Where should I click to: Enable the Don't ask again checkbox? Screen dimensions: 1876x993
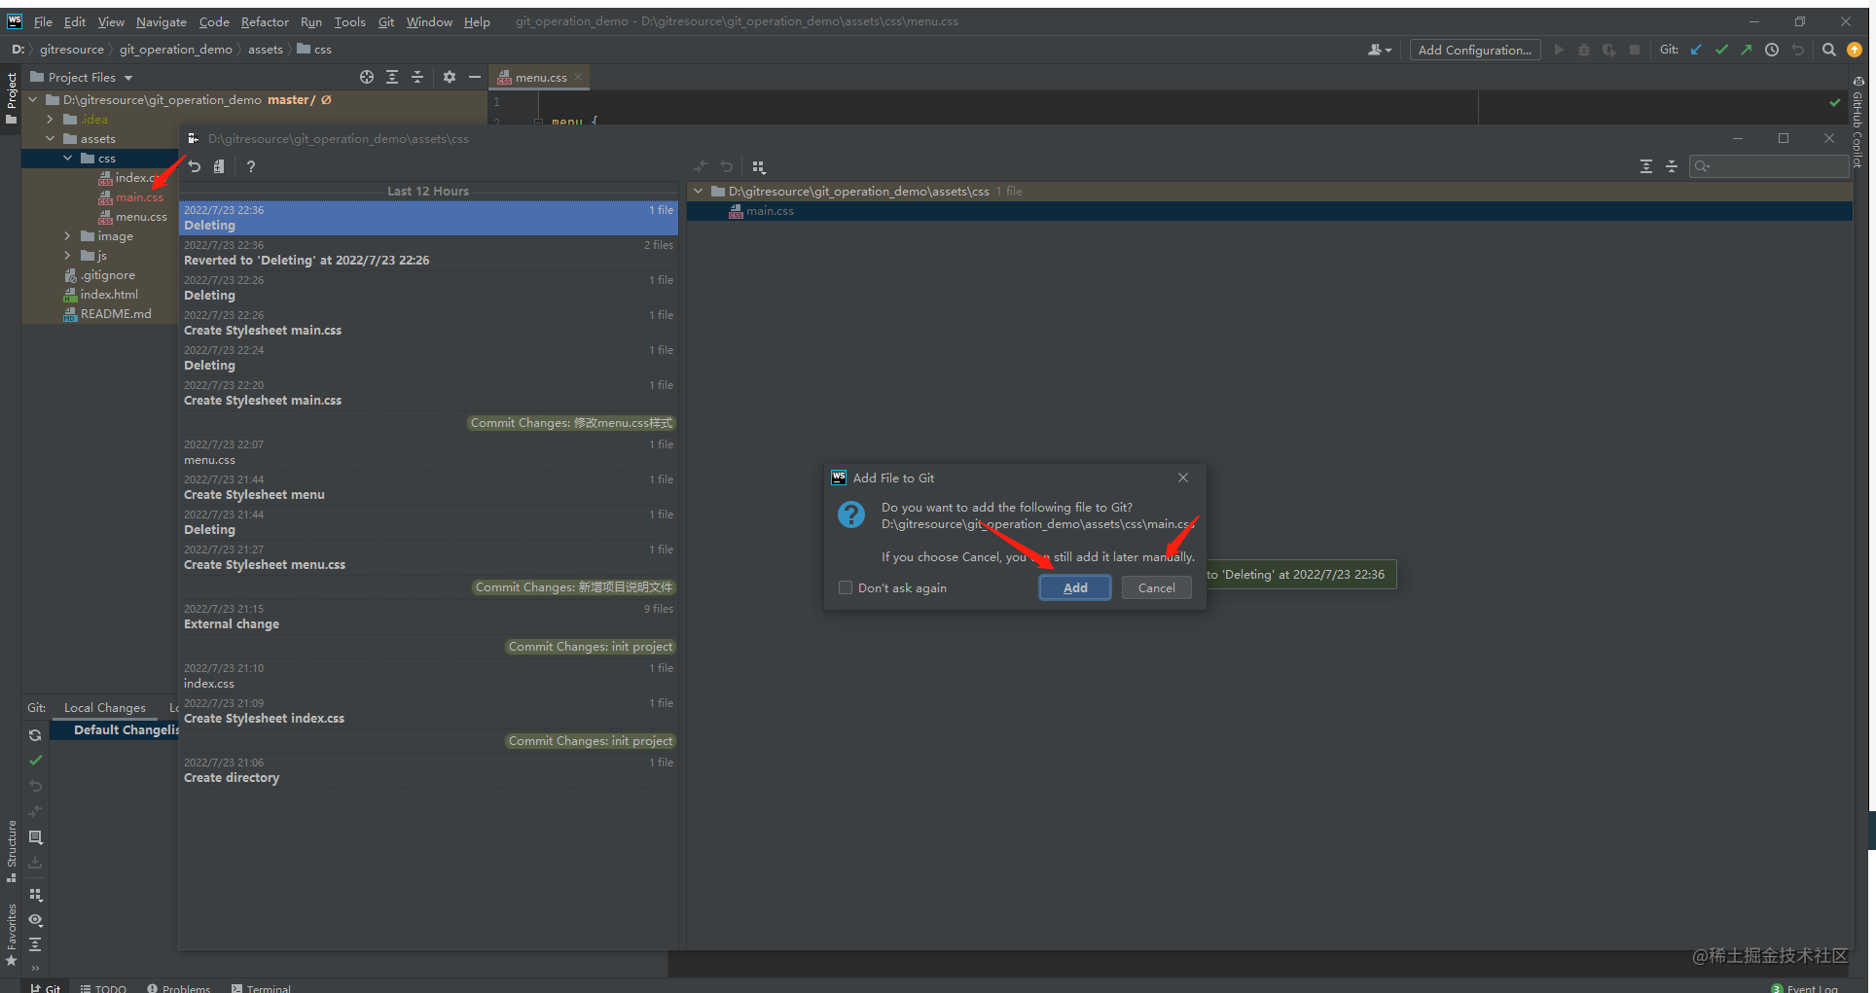[x=846, y=587]
